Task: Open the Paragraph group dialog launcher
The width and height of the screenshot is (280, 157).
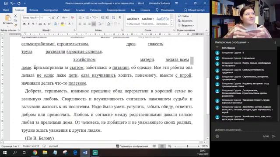Action: pos(122,30)
